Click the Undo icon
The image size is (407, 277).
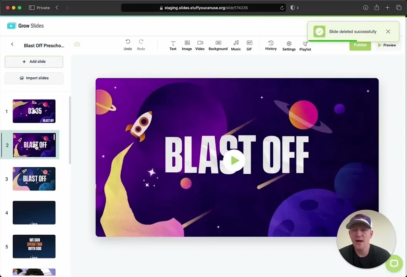tap(128, 42)
